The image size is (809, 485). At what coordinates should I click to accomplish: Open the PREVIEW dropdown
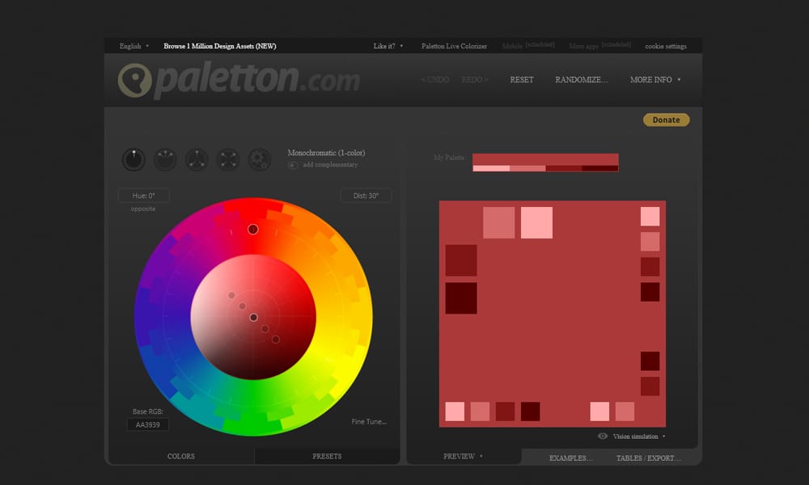point(461,456)
